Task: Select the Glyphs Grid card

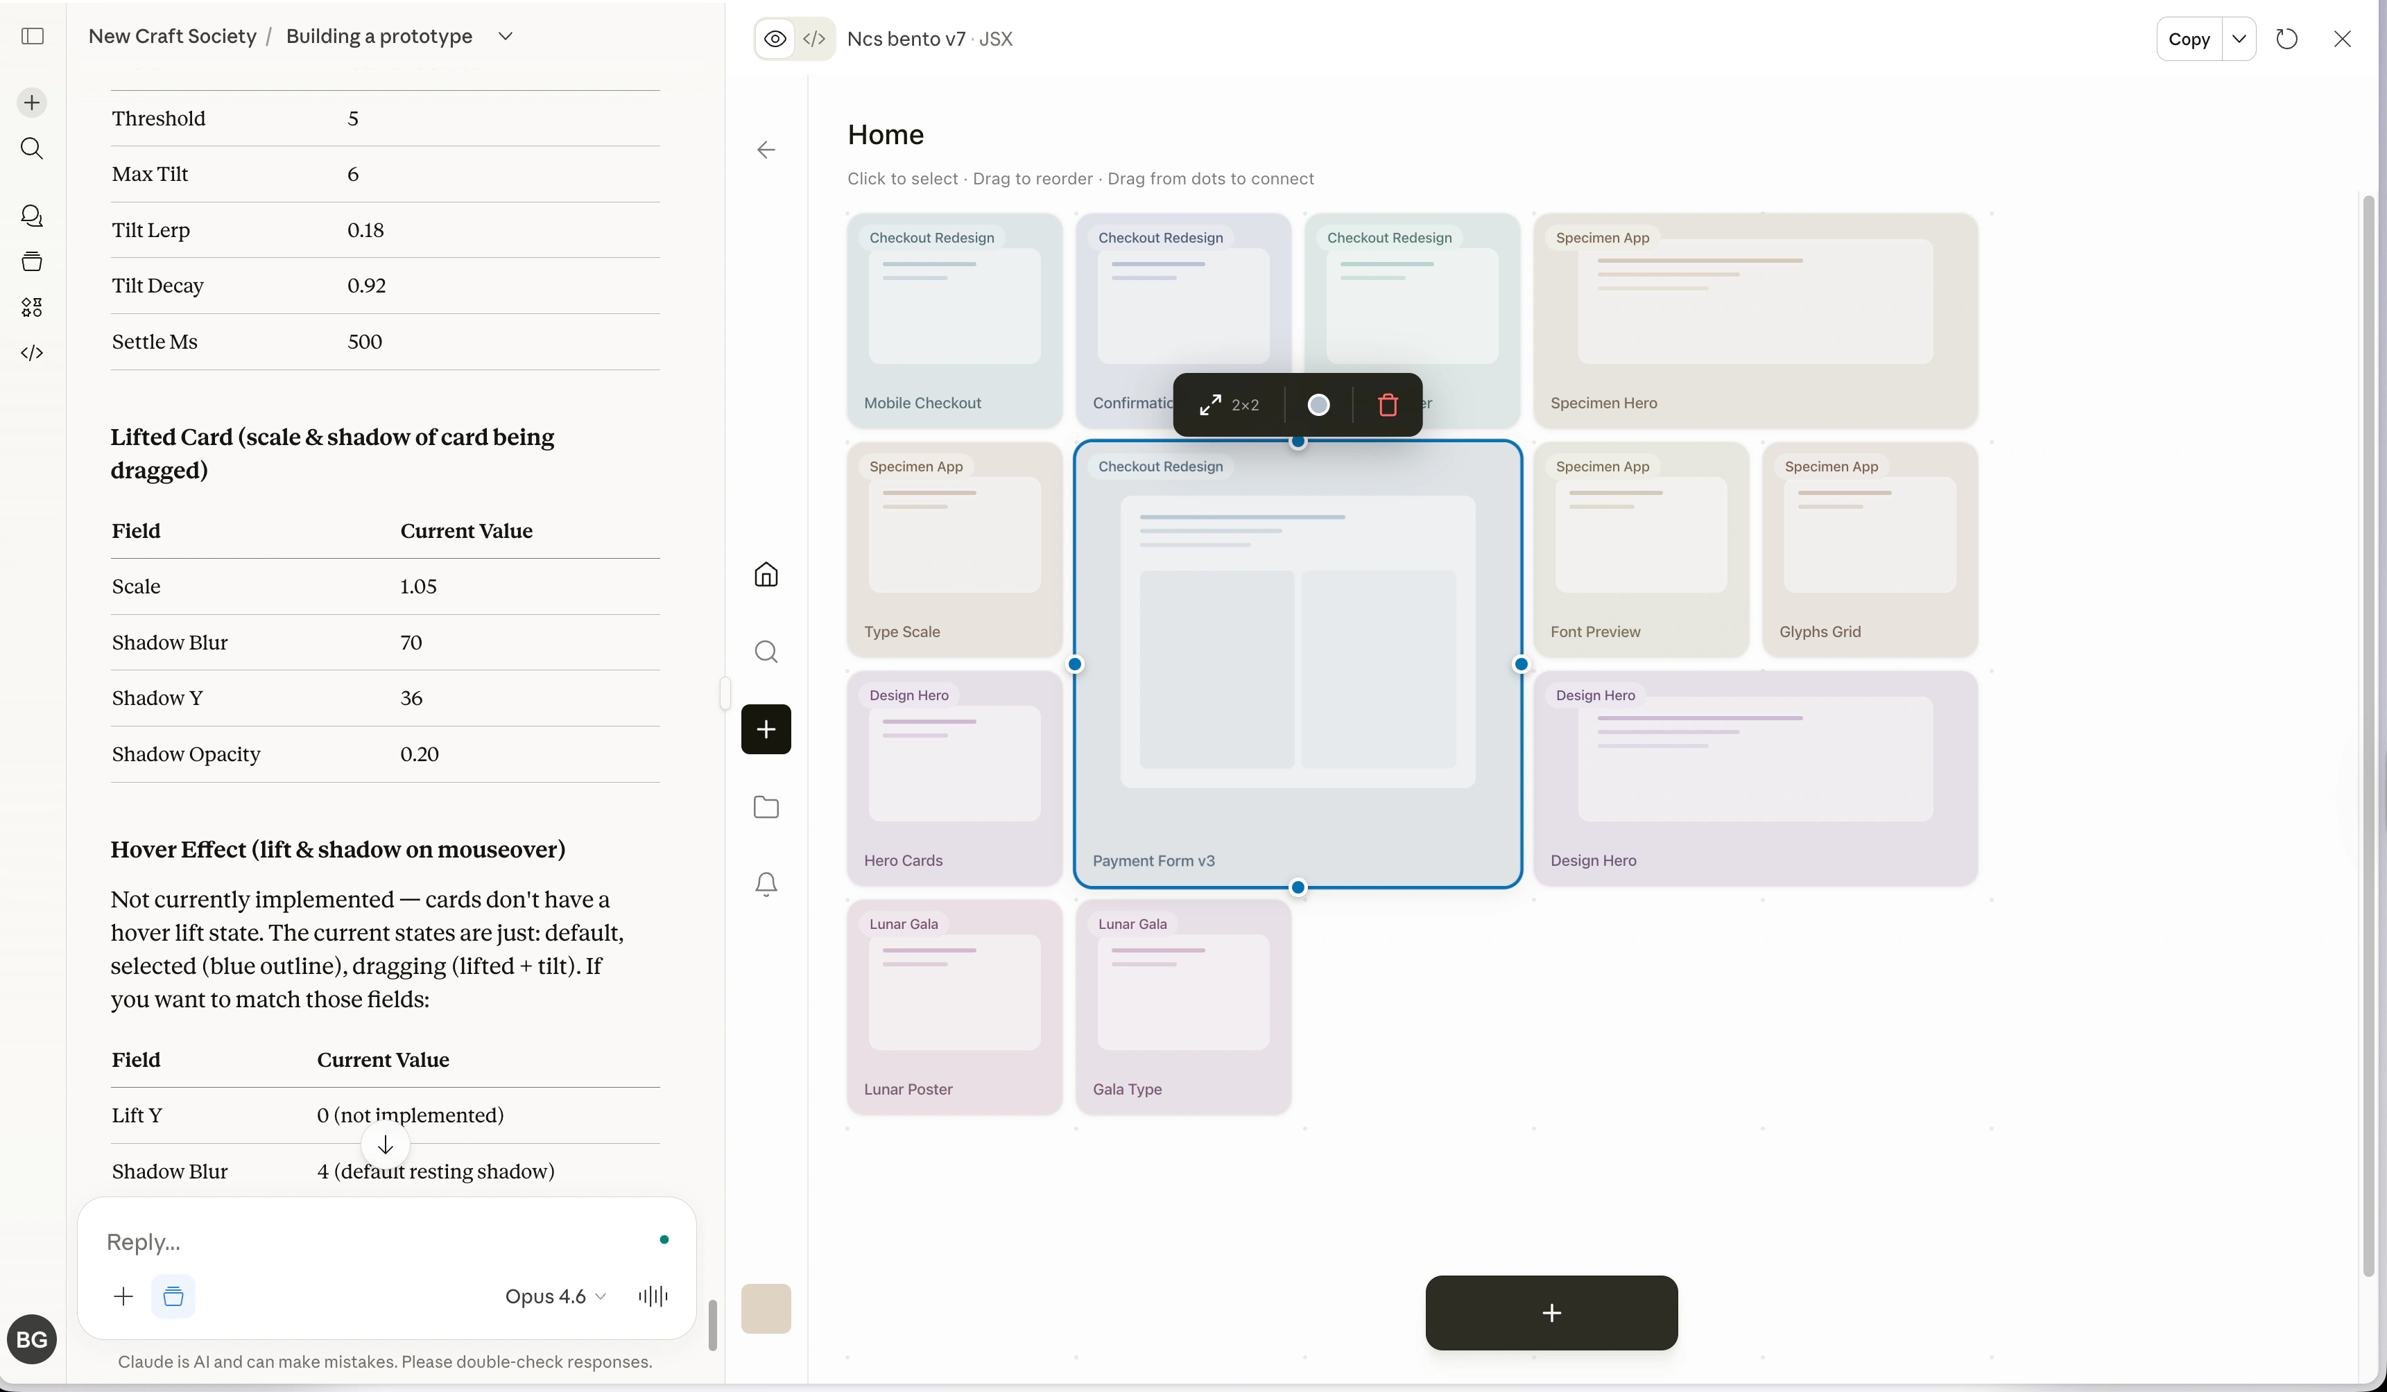Action: tap(1870, 549)
